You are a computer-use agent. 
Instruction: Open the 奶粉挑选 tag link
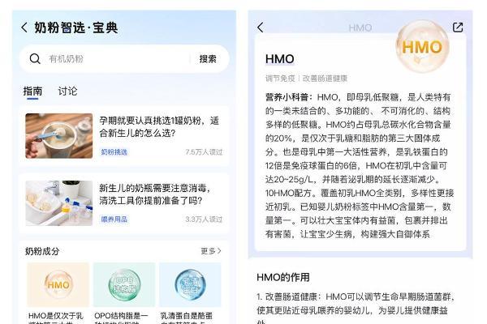pos(114,152)
